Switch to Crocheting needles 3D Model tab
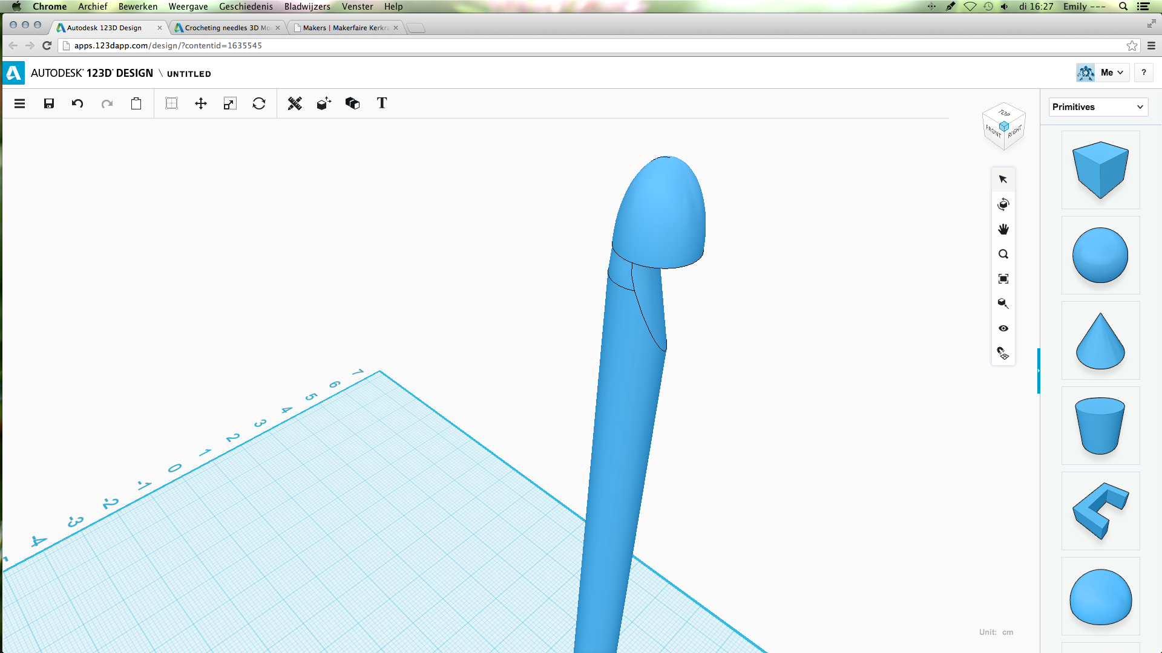 coord(227,28)
